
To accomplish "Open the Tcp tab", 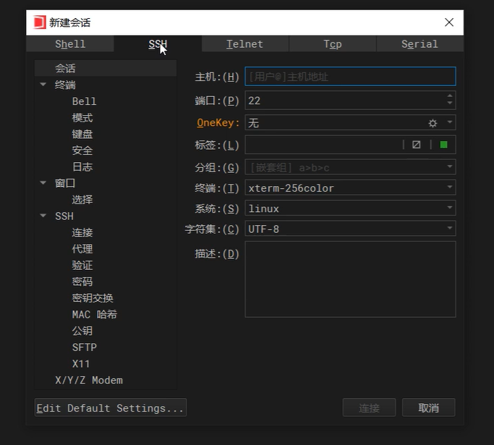I will [333, 44].
